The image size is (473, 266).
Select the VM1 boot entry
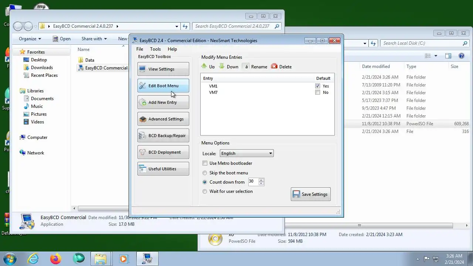(x=213, y=86)
